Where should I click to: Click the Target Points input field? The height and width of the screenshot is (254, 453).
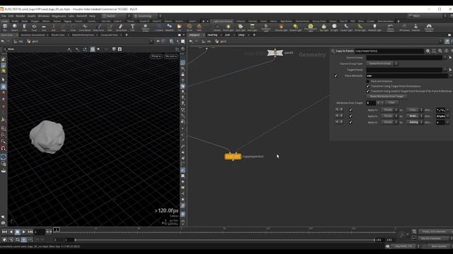tap(404, 70)
